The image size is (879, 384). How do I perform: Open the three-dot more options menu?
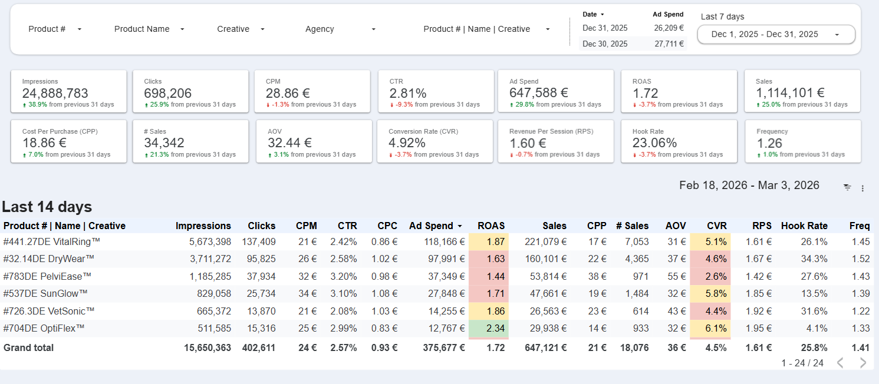tap(862, 188)
